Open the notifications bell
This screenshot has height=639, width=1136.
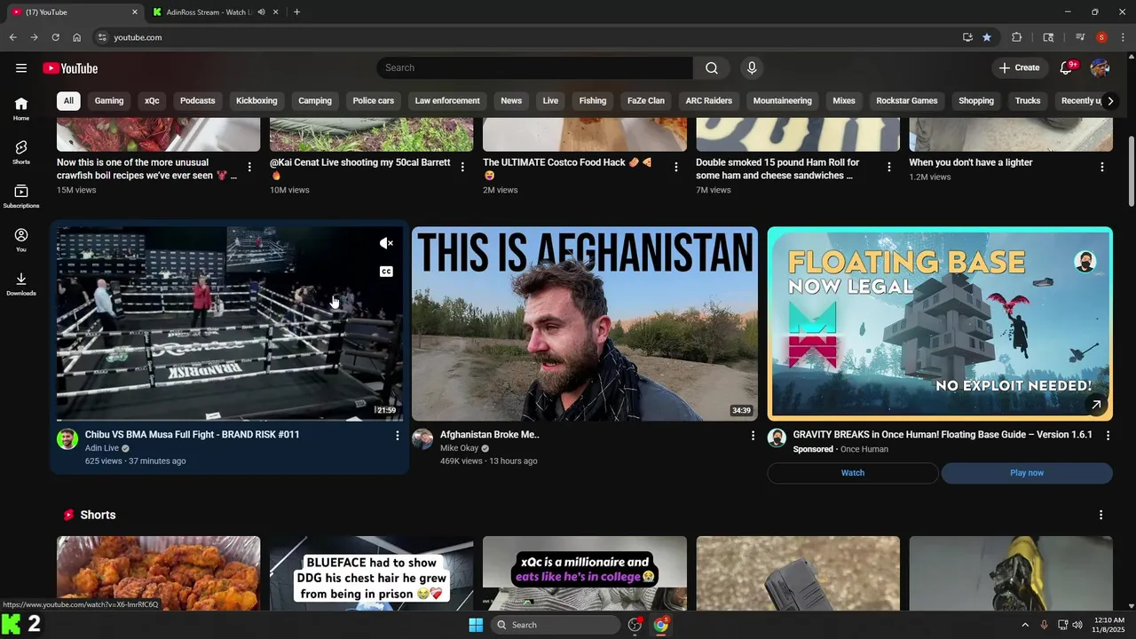click(1067, 68)
